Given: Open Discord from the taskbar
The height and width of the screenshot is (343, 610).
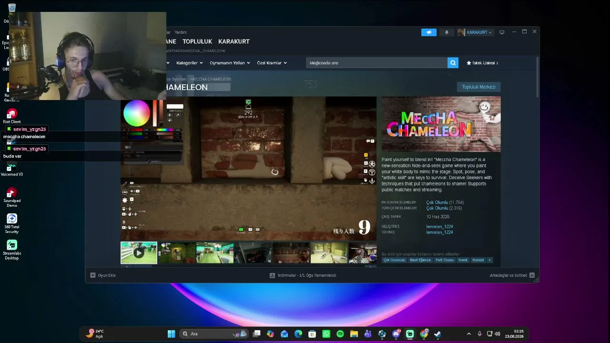Looking at the screenshot, I should coord(396,334).
